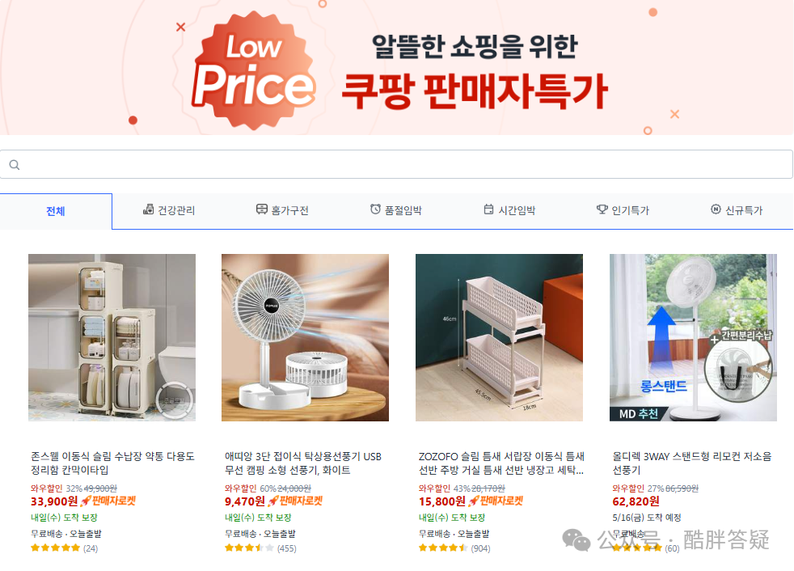
Task: Click the 신규특가 new badge icon
Action: click(x=716, y=209)
